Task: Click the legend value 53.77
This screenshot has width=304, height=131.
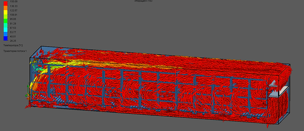Action: pyautogui.click(x=13, y=32)
